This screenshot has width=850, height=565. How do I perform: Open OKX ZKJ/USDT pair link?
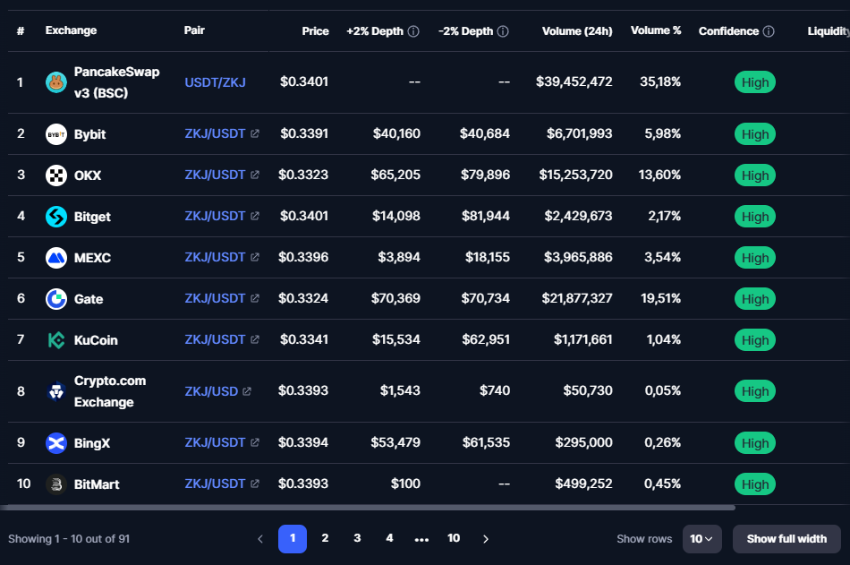pos(216,175)
